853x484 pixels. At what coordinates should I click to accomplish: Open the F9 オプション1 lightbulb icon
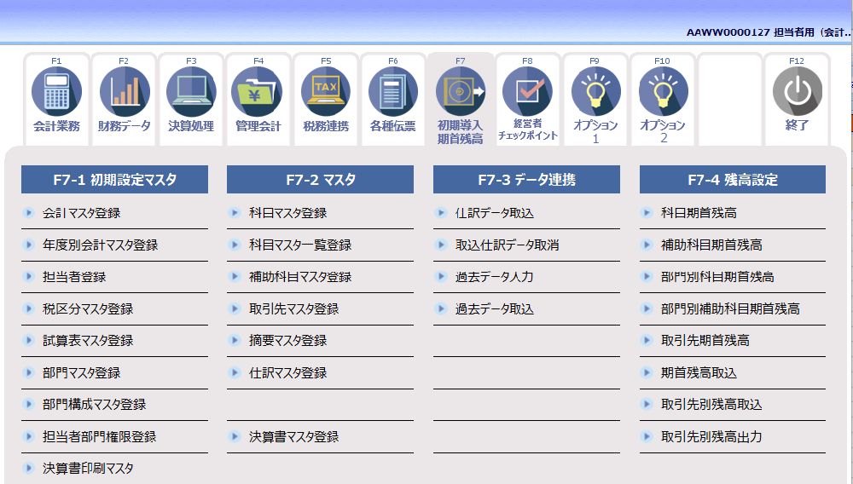[595, 91]
